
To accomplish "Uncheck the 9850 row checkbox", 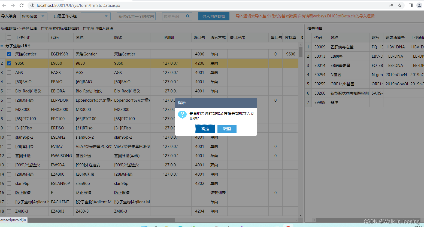I will click(x=9, y=63).
